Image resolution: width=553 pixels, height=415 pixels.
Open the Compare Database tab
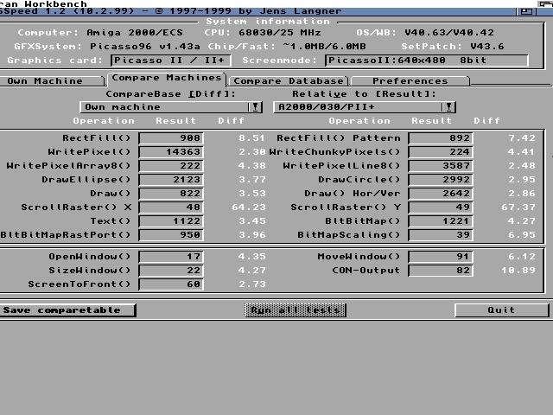[x=288, y=80]
